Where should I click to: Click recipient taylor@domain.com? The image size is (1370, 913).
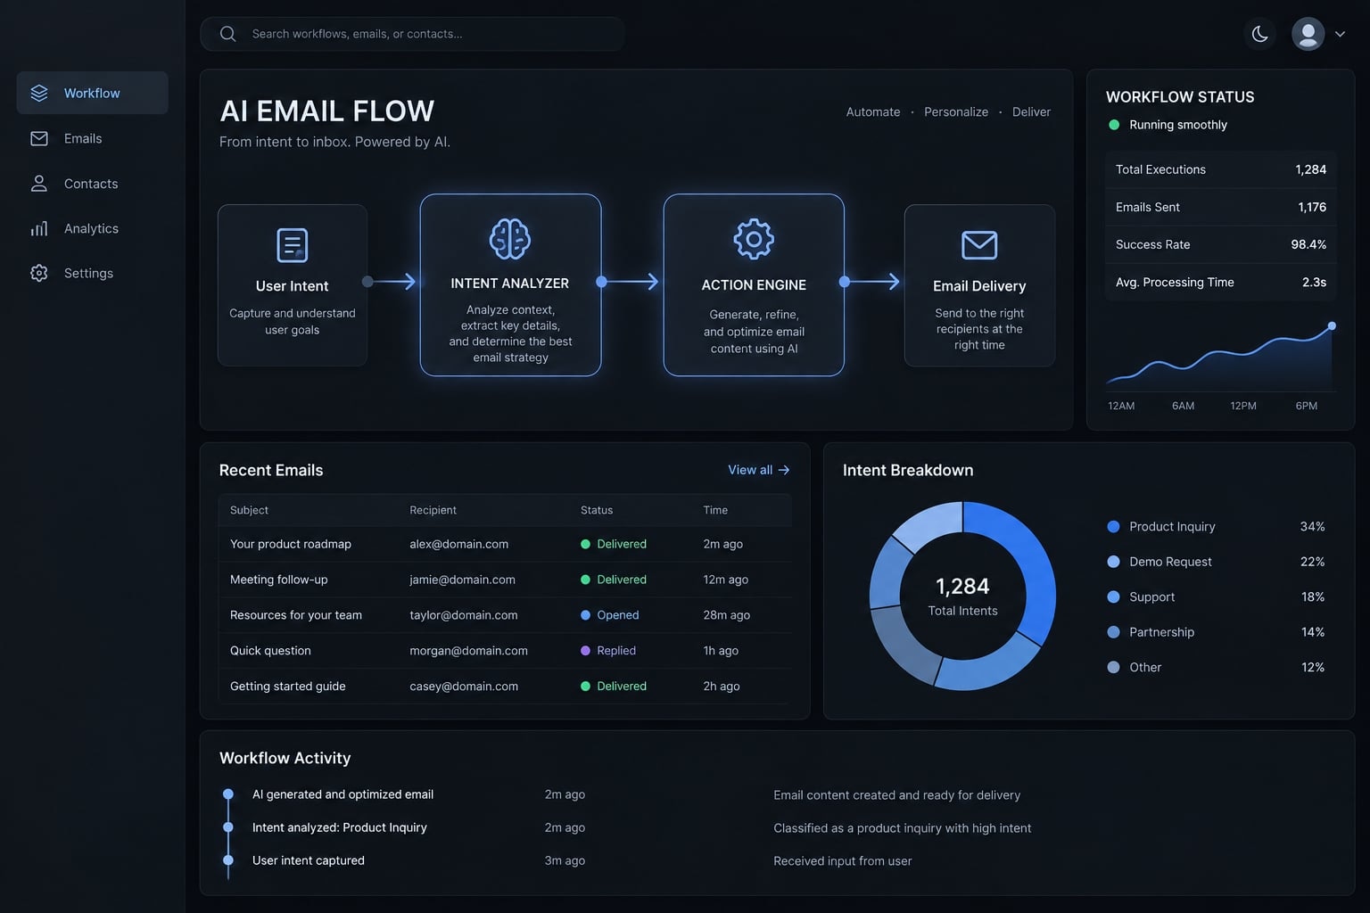464,615
